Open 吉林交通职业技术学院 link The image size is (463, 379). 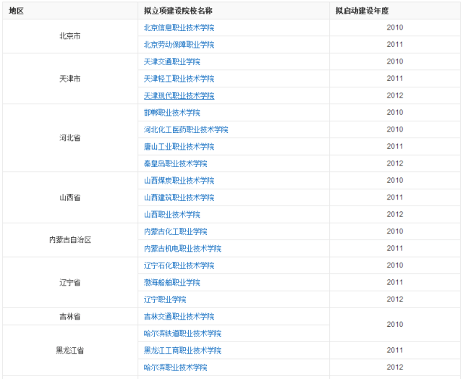coord(179,316)
